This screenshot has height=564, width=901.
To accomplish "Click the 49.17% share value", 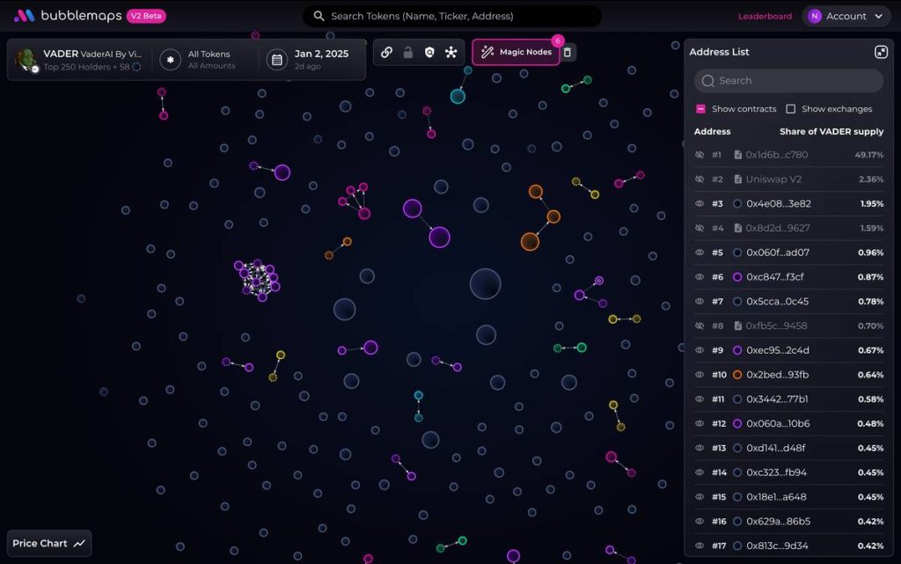I will point(868,155).
